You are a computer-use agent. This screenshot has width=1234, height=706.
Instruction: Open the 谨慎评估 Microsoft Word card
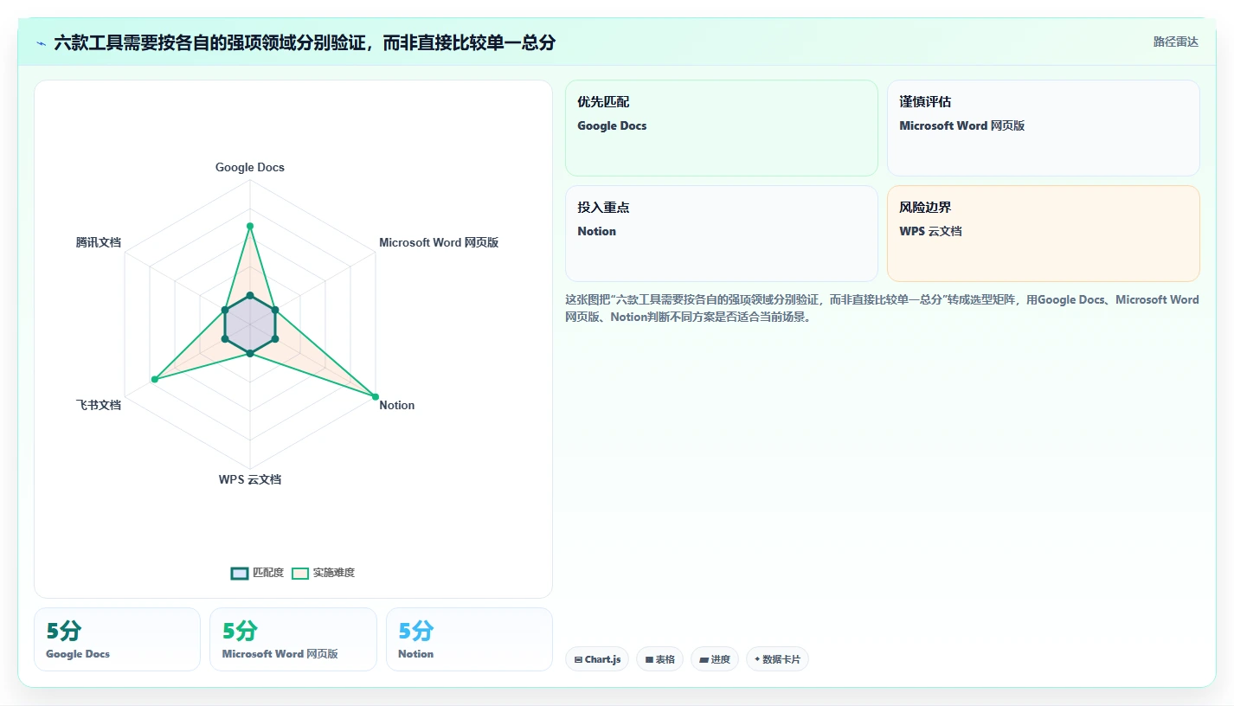click(x=1044, y=128)
